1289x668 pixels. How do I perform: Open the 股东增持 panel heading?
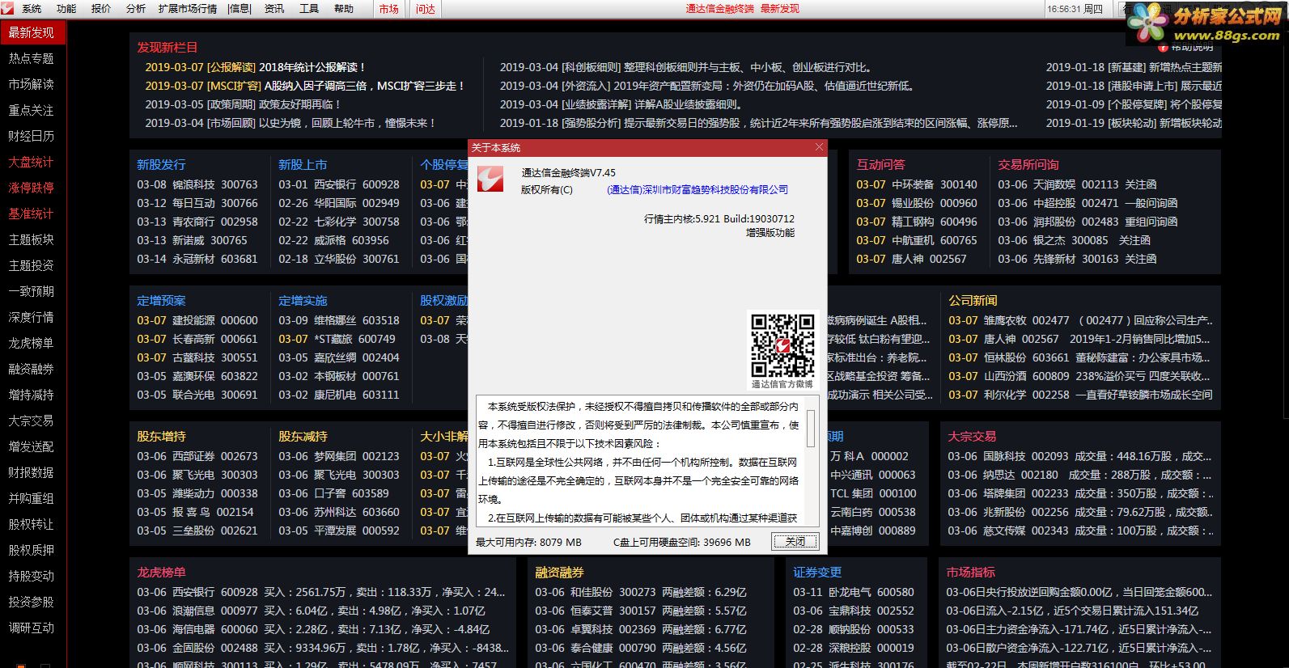[x=161, y=436]
